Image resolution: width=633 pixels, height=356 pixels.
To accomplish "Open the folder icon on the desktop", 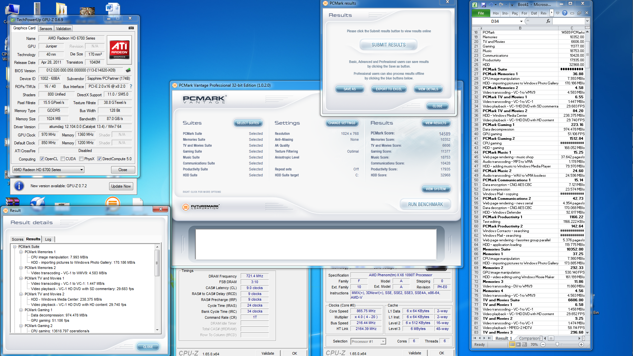I will point(61,9).
